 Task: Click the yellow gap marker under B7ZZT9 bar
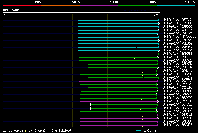coord(145,79)
